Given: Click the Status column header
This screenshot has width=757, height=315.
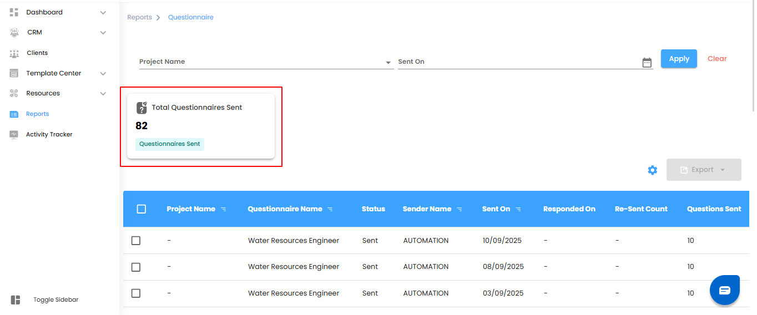Looking at the screenshot, I should tap(374, 209).
